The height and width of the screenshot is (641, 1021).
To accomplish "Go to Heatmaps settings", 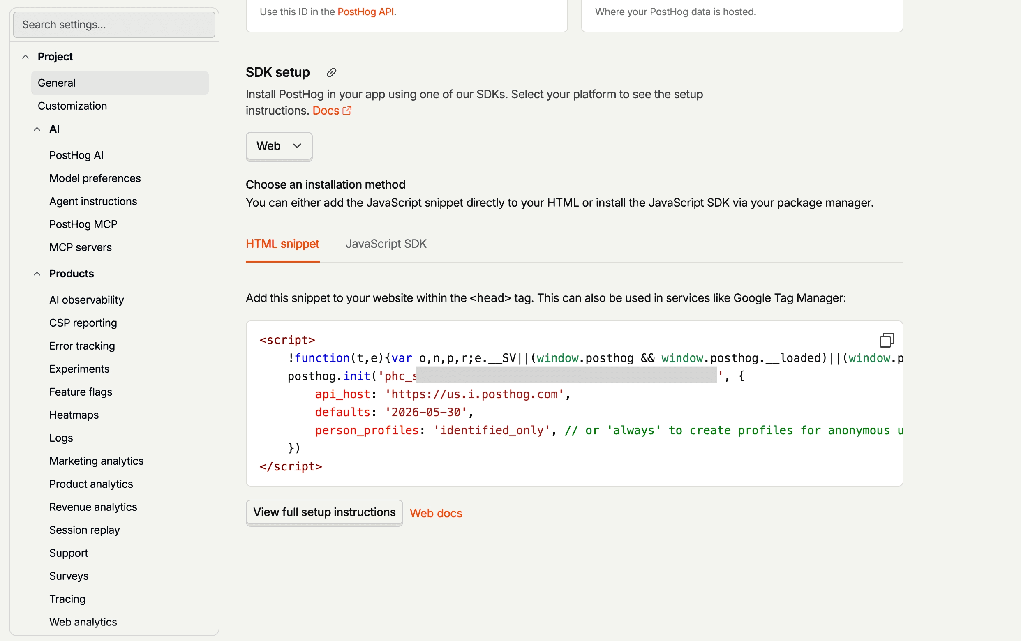I will coord(125,415).
